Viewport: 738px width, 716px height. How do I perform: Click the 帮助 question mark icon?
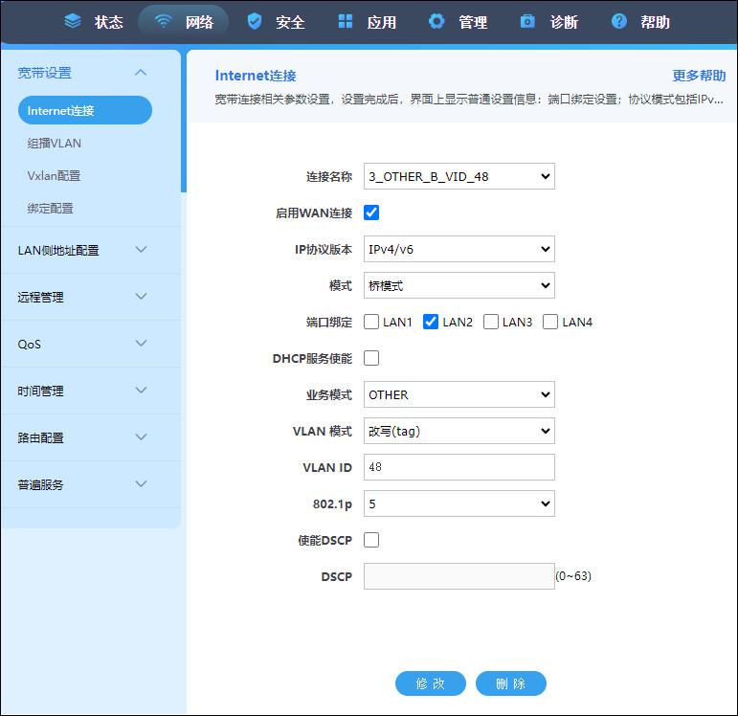[x=619, y=22]
